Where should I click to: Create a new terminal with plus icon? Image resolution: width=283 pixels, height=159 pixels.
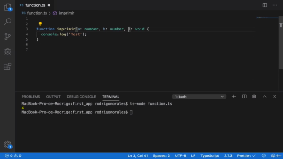point(234,97)
